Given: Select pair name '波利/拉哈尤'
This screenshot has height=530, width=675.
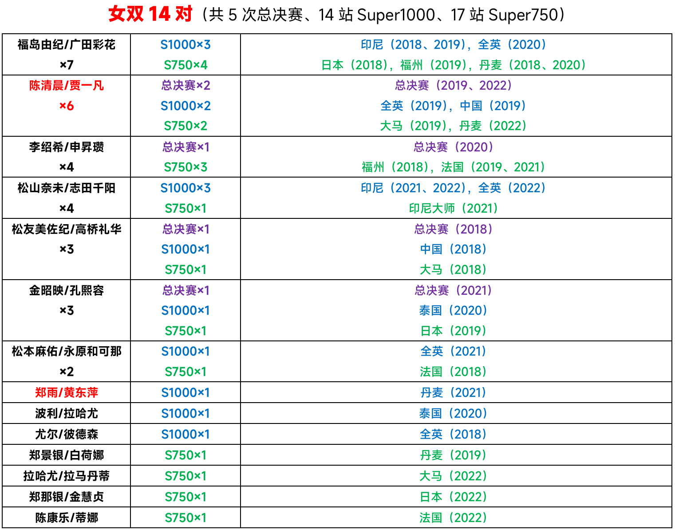Looking at the screenshot, I should point(67,413).
